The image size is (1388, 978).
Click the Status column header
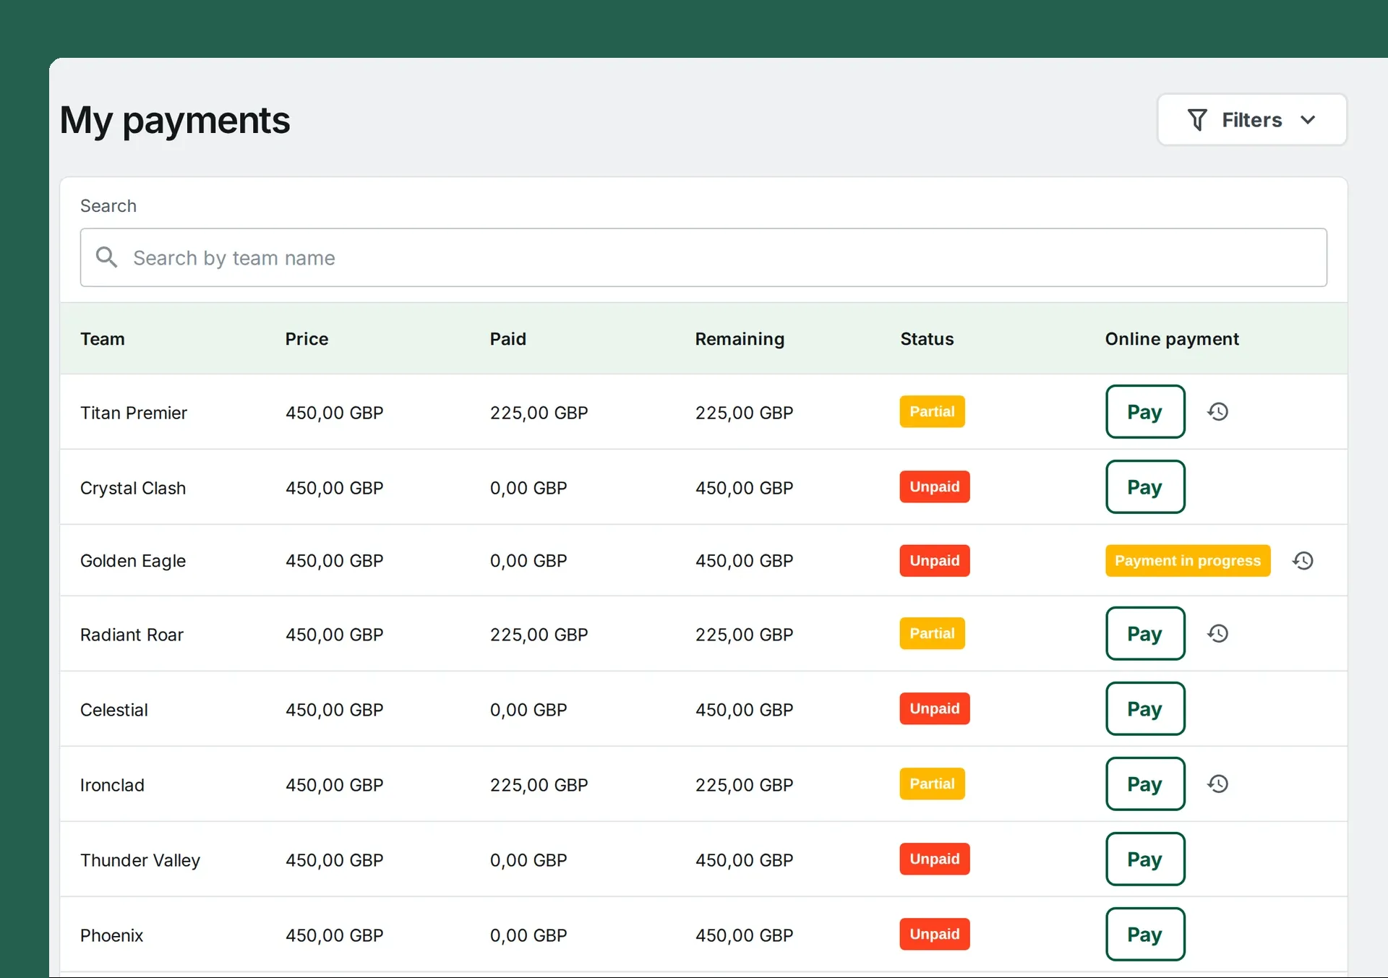tap(927, 339)
